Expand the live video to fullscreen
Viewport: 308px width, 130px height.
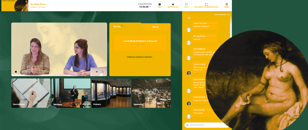[x=102, y=72]
